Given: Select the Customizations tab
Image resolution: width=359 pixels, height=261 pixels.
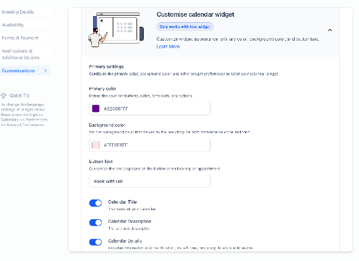Looking at the screenshot, I should [x=24, y=70].
